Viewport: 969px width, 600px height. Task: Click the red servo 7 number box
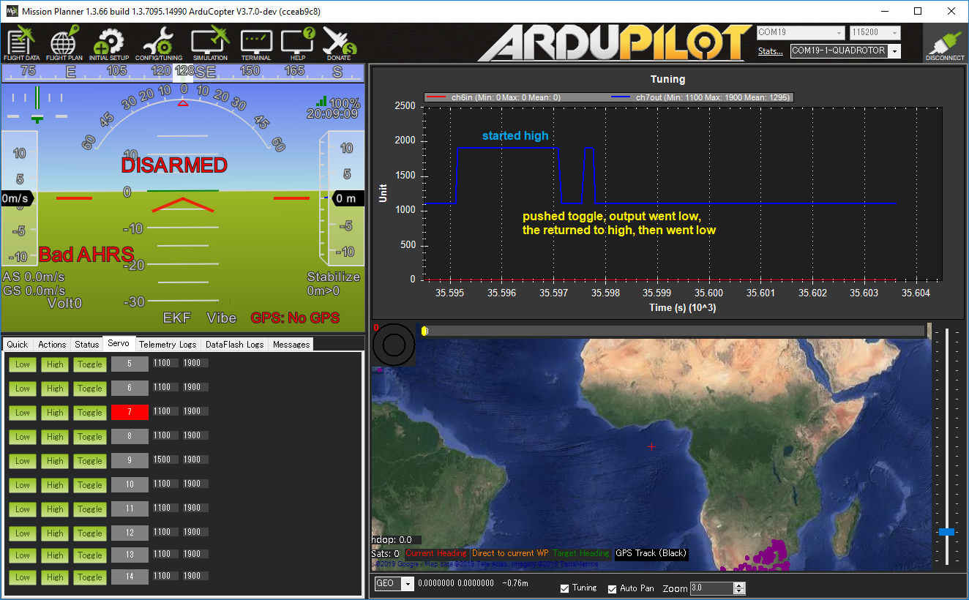(130, 412)
